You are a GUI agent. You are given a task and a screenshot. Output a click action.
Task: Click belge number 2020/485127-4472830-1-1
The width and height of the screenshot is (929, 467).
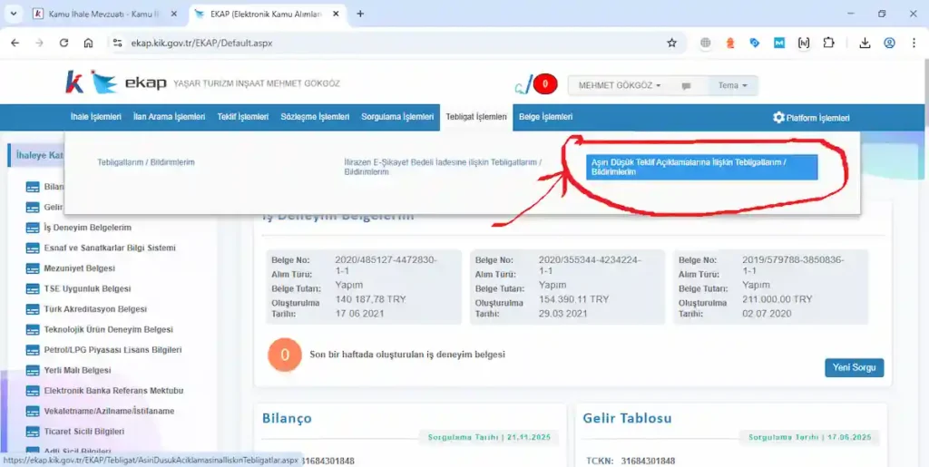coord(386,265)
